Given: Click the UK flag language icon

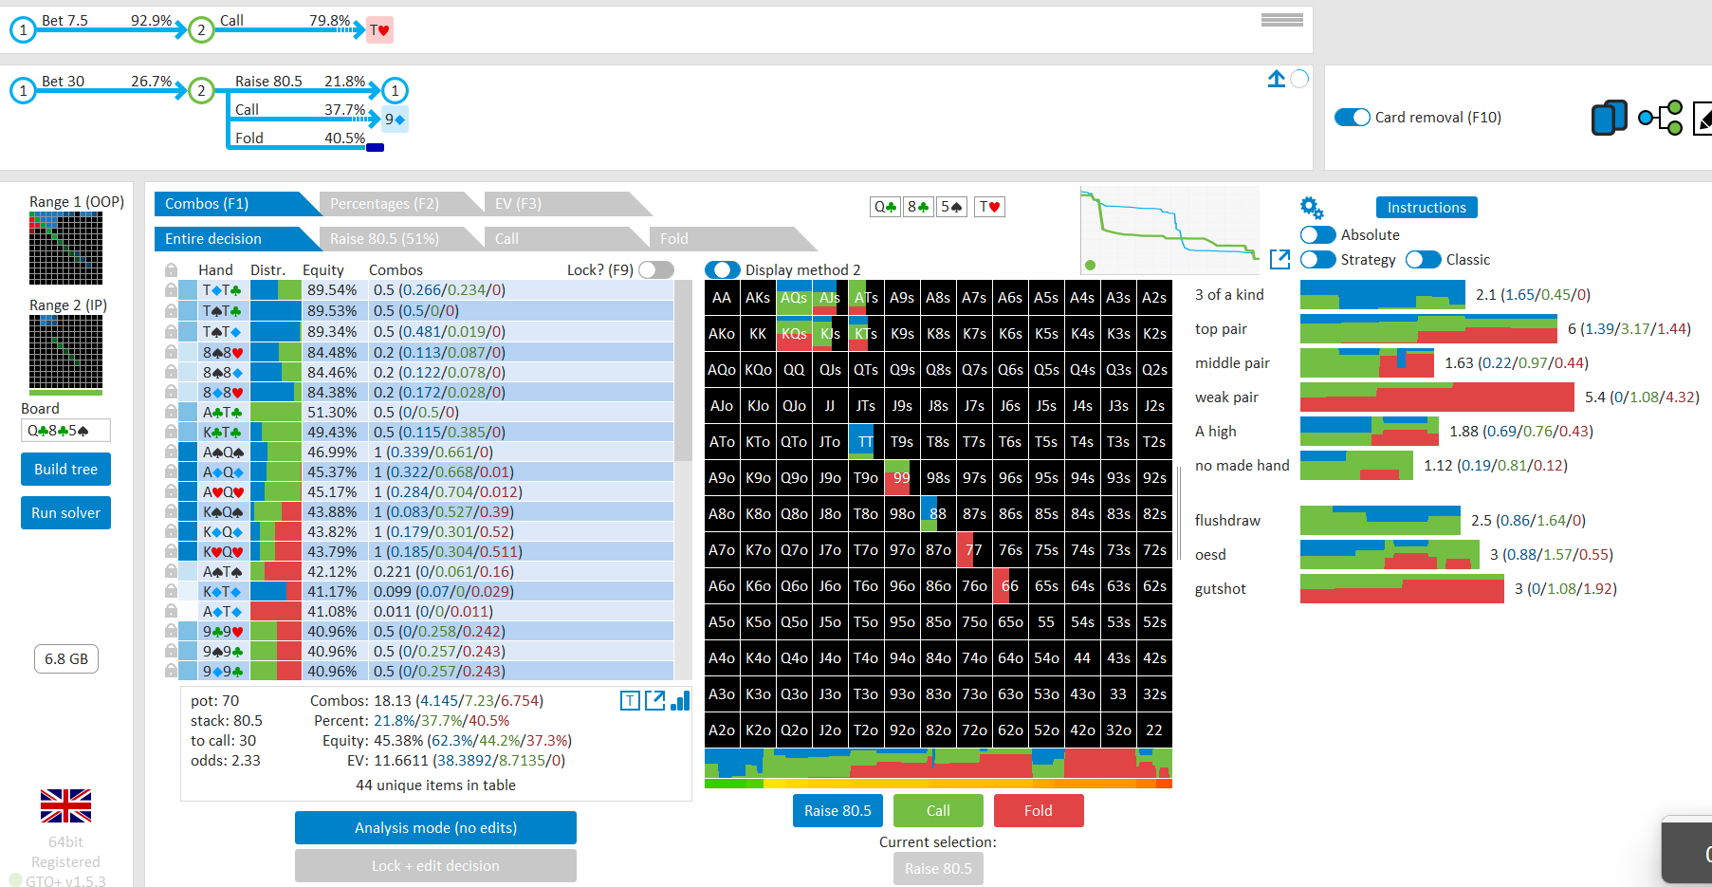Looking at the screenshot, I should pyautogui.click(x=65, y=805).
